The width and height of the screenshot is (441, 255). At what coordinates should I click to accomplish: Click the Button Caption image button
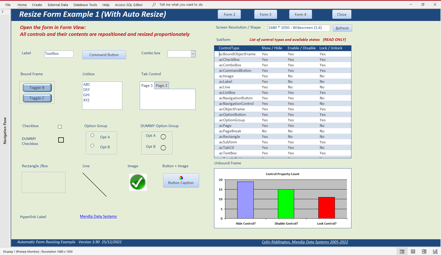coord(181,180)
